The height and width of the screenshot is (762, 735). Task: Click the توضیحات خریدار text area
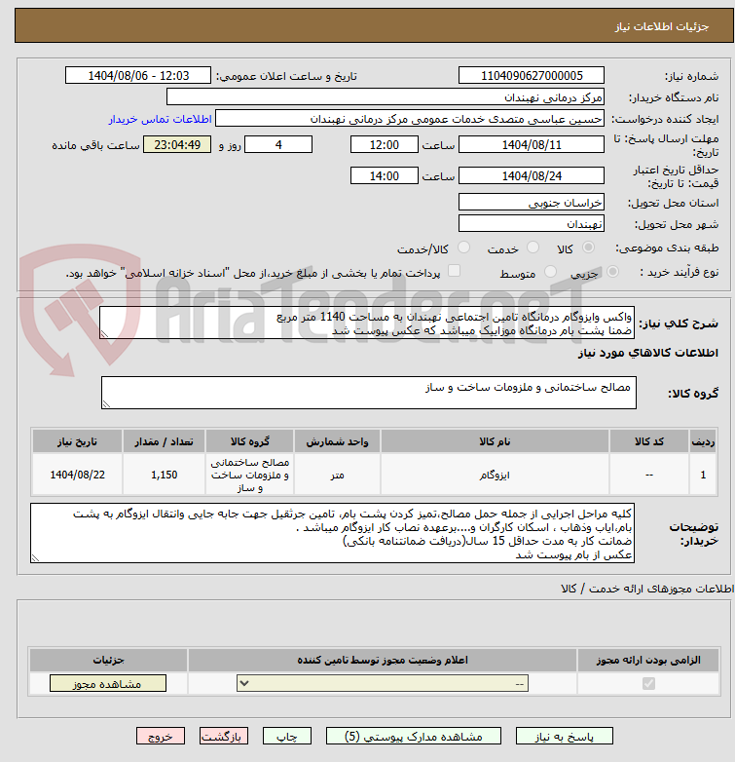(x=333, y=533)
